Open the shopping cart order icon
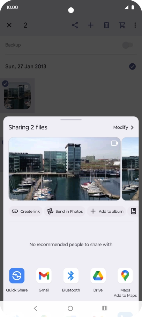Screen dimensions: 142x317 point(122,25)
